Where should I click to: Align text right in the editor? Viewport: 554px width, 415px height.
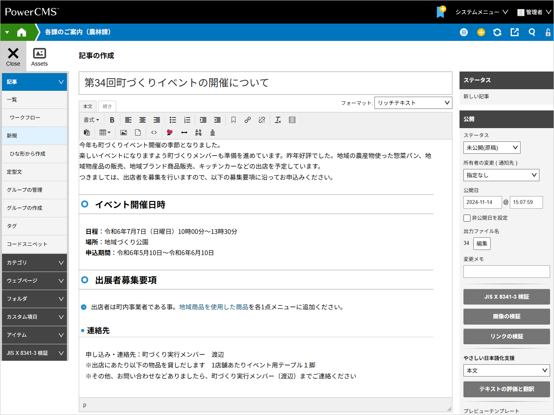point(157,120)
